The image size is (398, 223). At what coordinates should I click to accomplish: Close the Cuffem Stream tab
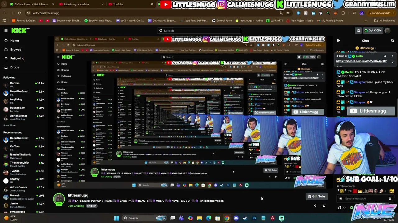tap(53, 4)
